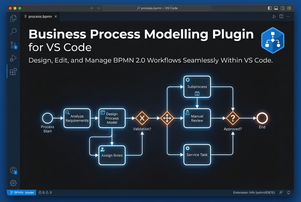Go back with the left arrow
Screen dimensions: 301x202
pos(92,8)
